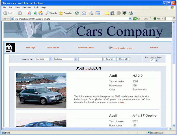177x136 pixels.
Task: Click the Cars Company banner image
Action: click(88, 30)
